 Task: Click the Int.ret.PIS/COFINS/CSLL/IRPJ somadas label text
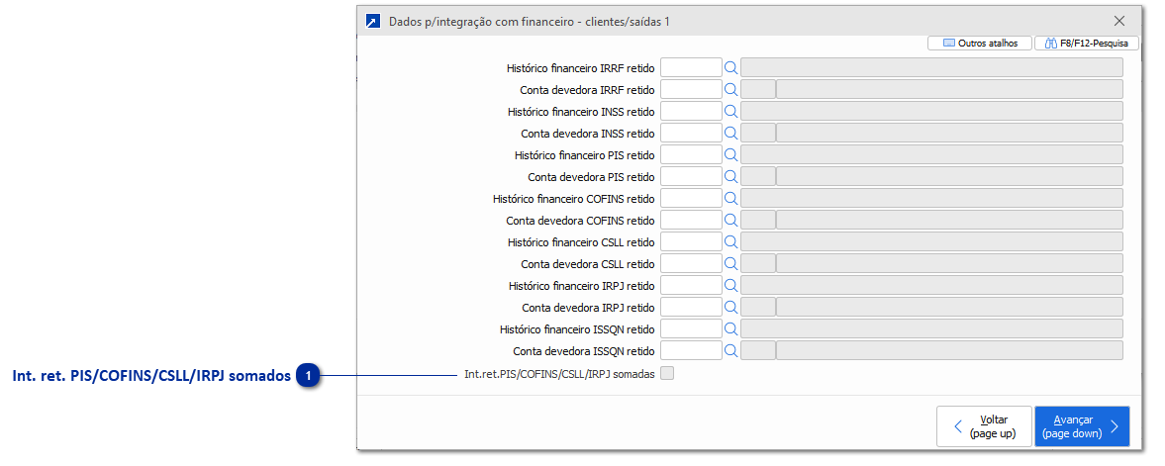point(559,375)
